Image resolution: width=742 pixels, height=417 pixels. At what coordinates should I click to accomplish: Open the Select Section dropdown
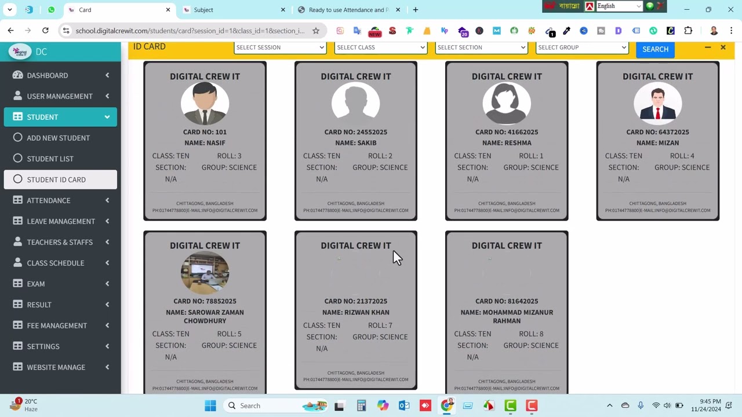coord(481,47)
